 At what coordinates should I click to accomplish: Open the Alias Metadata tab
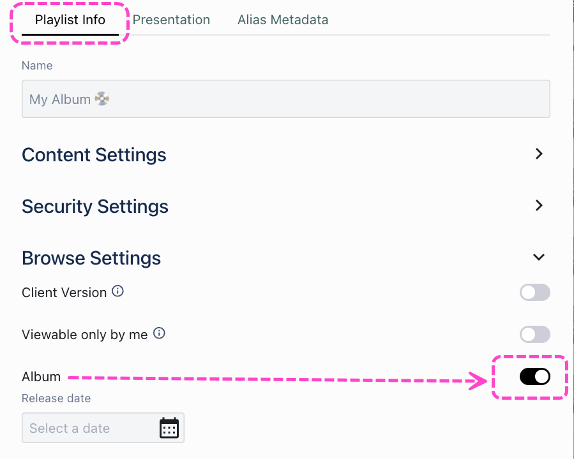[x=283, y=20]
